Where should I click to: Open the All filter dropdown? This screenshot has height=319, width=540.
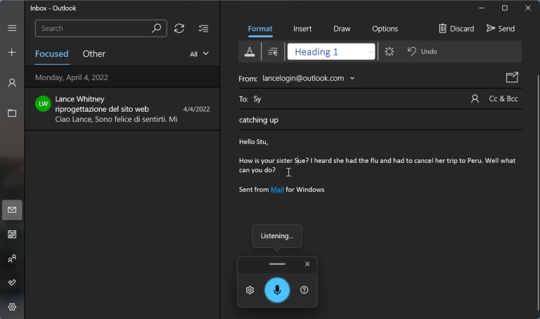(199, 53)
